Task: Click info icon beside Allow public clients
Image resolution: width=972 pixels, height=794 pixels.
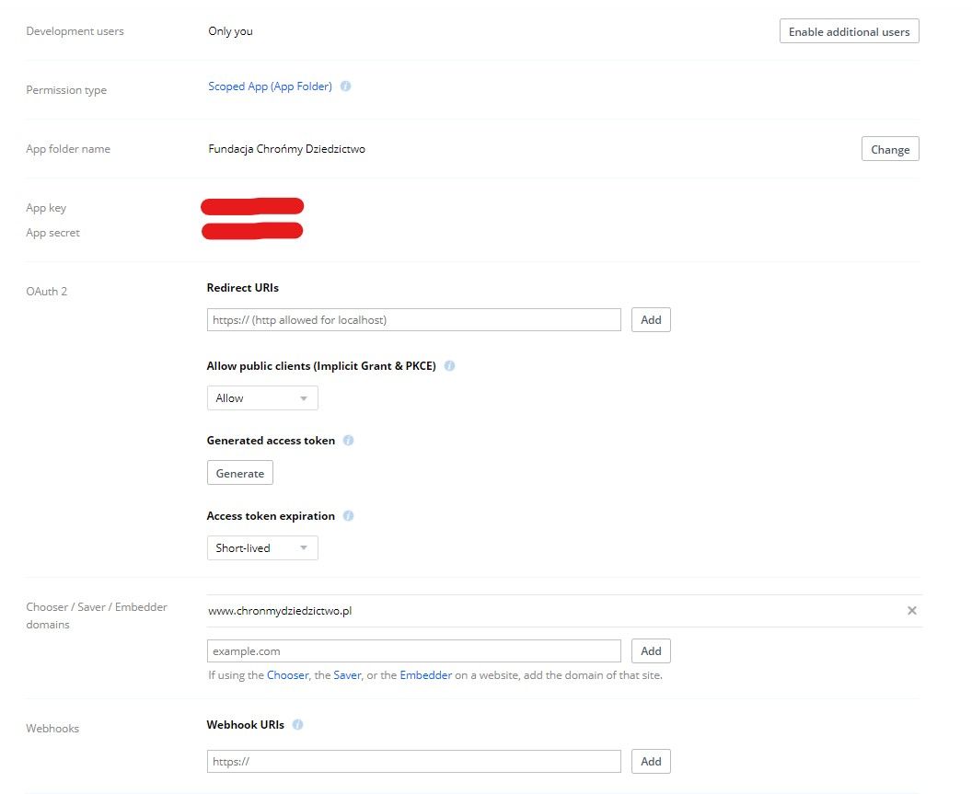Action: pyautogui.click(x=449, y=365)
